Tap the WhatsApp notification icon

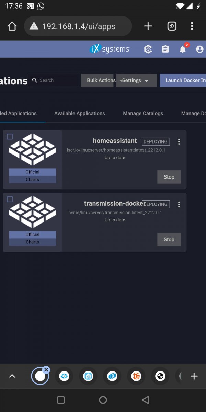pyautogui.click(x=41, y=6)
